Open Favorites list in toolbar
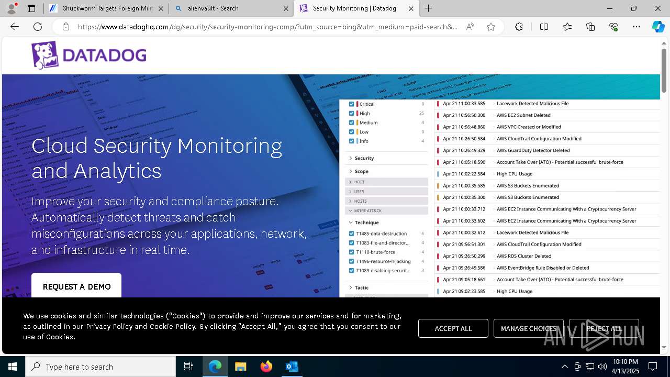Image resolution: width=670 pixels, height=377 pixels. (567, 27)
